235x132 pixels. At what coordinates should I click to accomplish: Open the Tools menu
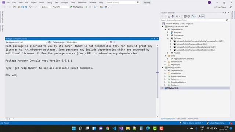point(73,3)
